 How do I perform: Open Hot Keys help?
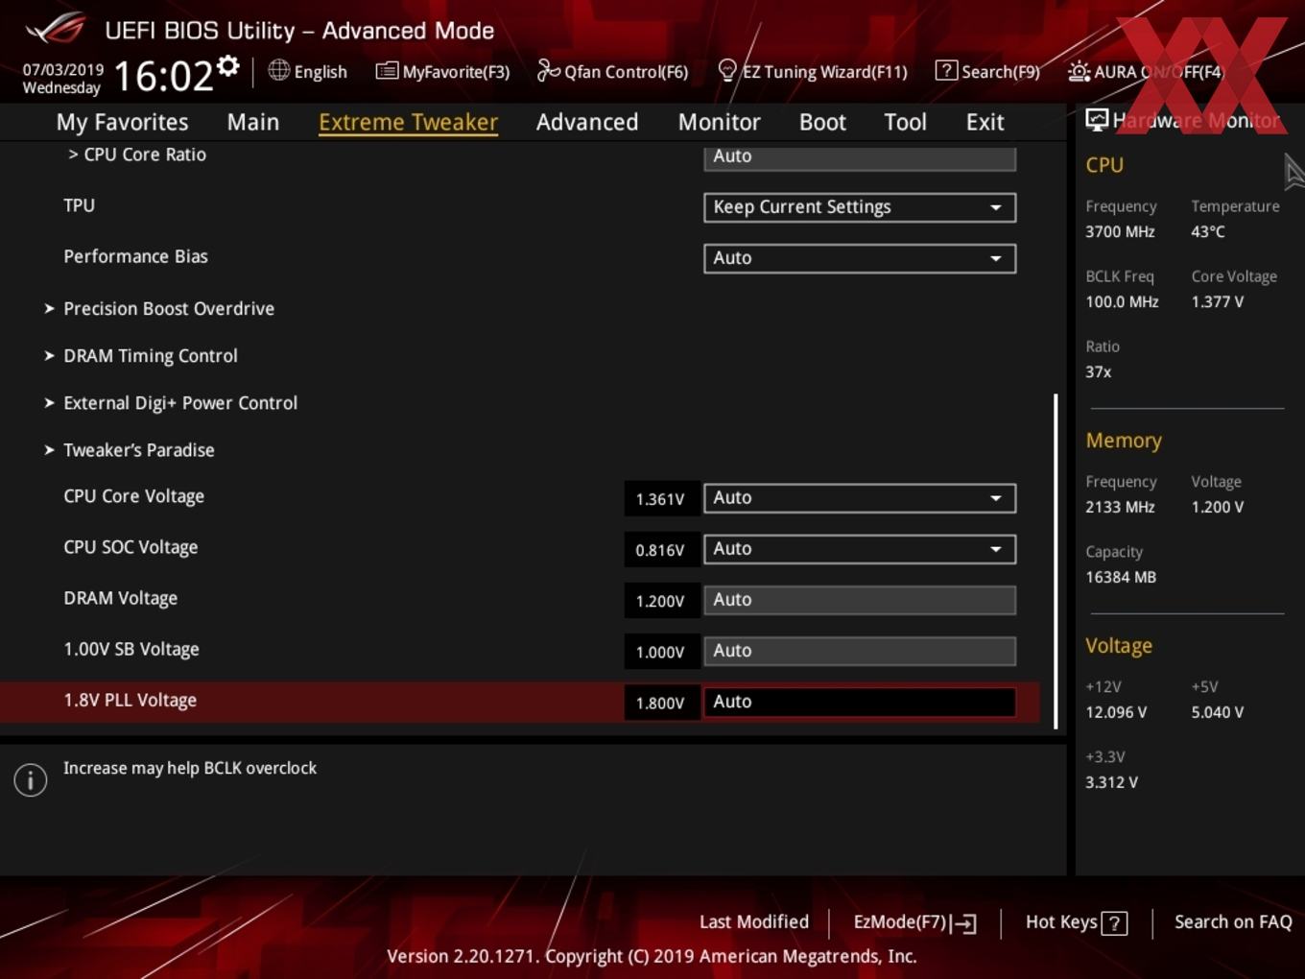[x=1076, y=922]
